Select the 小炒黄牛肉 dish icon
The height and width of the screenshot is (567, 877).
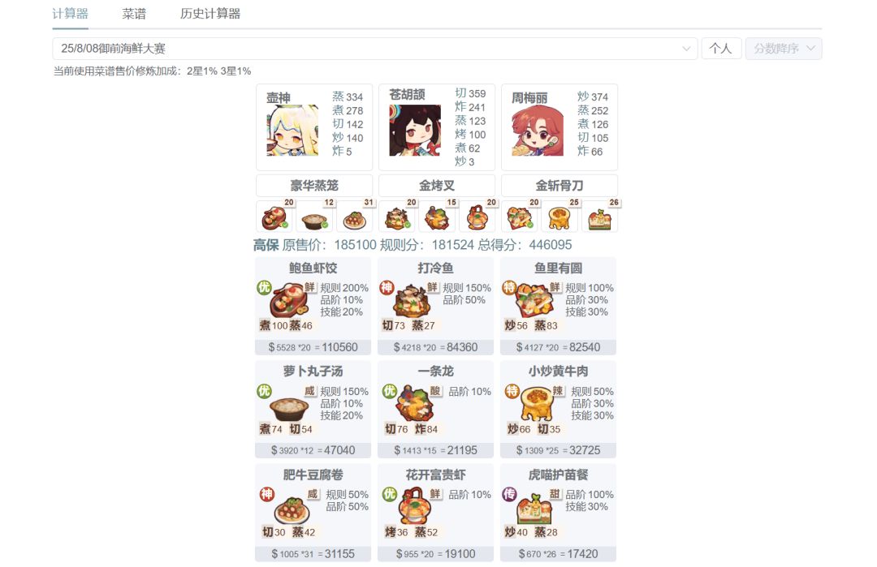pyautogui.click(x=537, y=403)
